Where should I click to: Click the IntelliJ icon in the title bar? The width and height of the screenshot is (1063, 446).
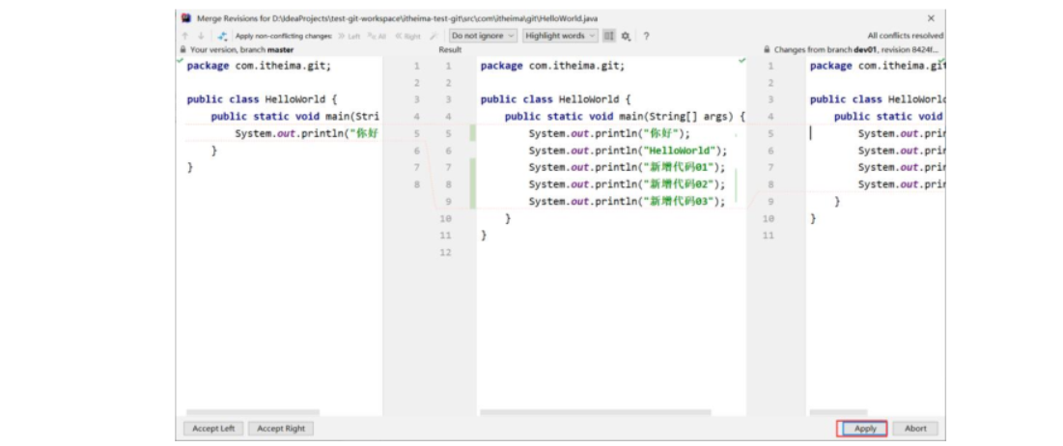click(x=186, y=18)
